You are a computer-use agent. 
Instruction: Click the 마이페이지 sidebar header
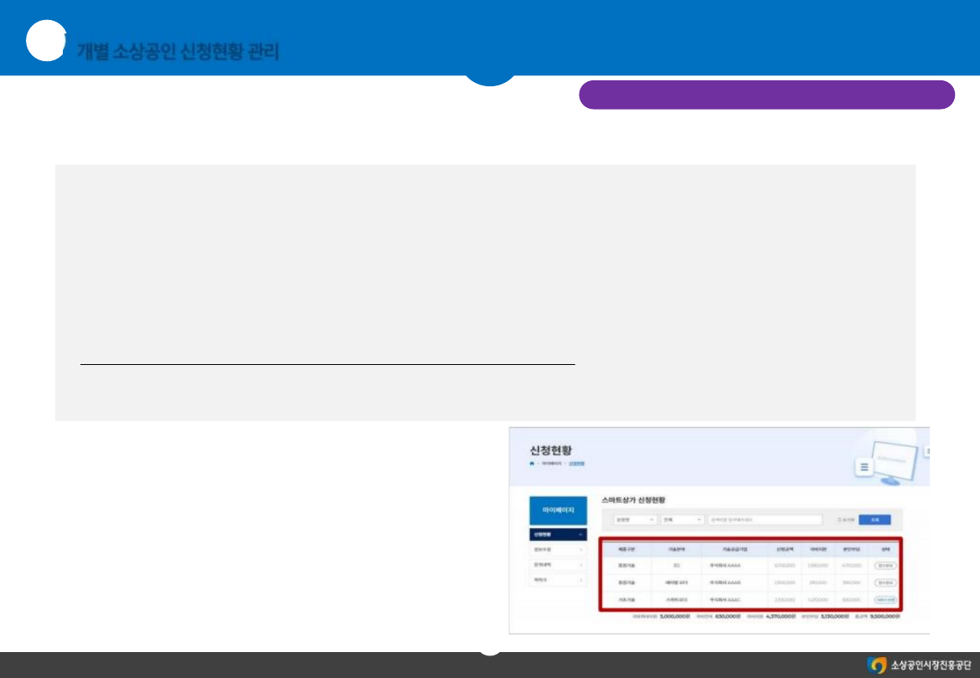click(558, 511)
